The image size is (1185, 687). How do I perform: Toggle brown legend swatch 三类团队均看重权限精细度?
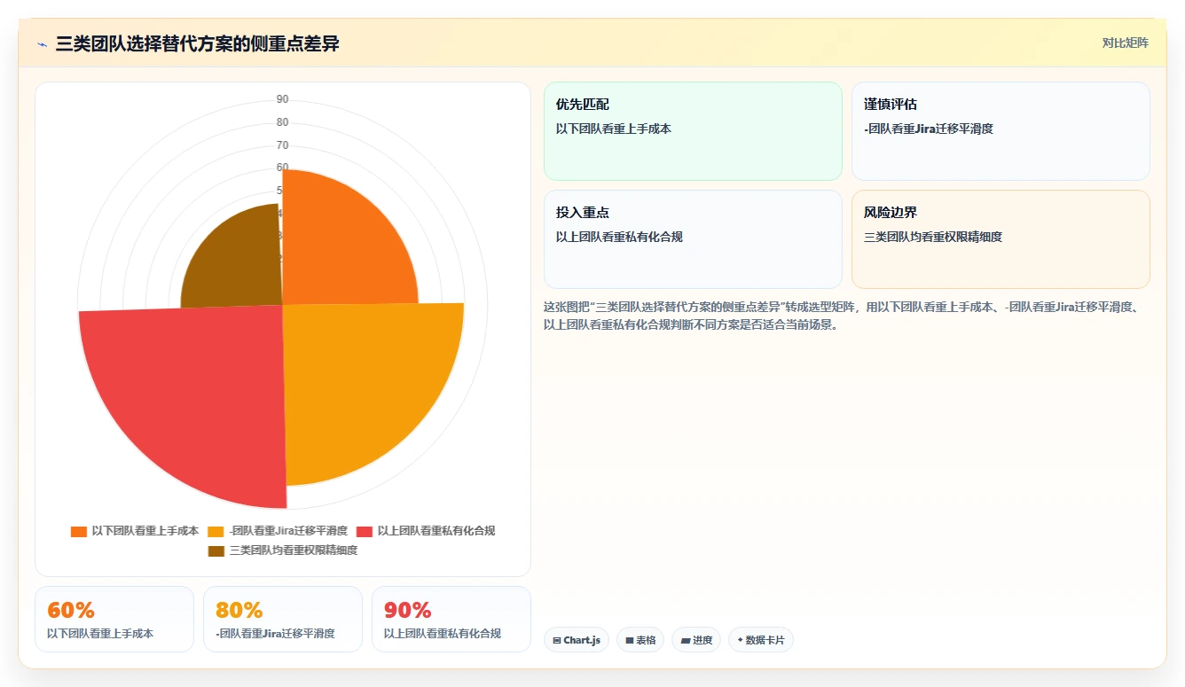[216, 550]
